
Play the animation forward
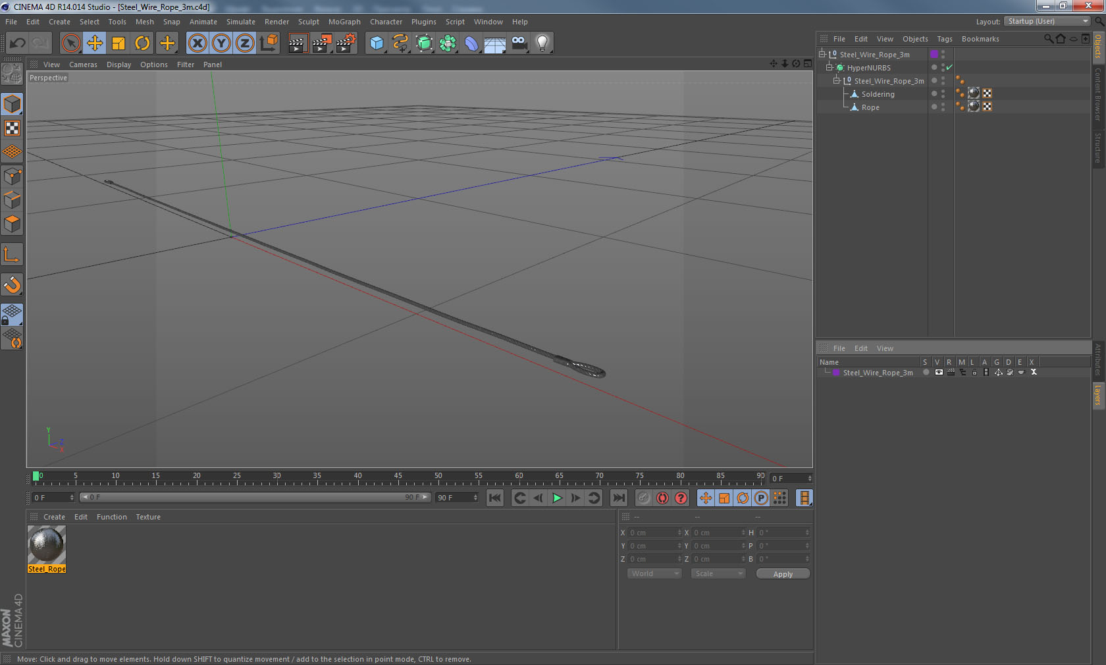557,498
